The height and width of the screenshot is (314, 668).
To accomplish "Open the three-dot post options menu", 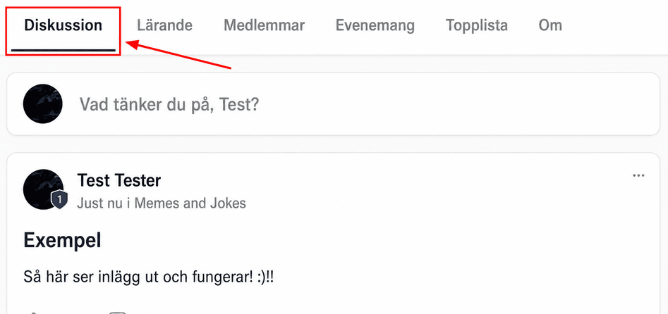I will pyautogui.click(x=638, y=176).
